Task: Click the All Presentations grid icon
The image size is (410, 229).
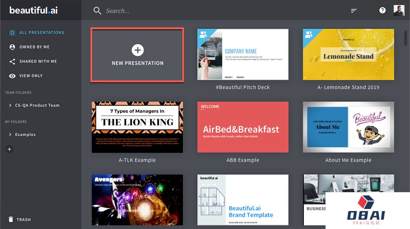Action: coord(12,33)
